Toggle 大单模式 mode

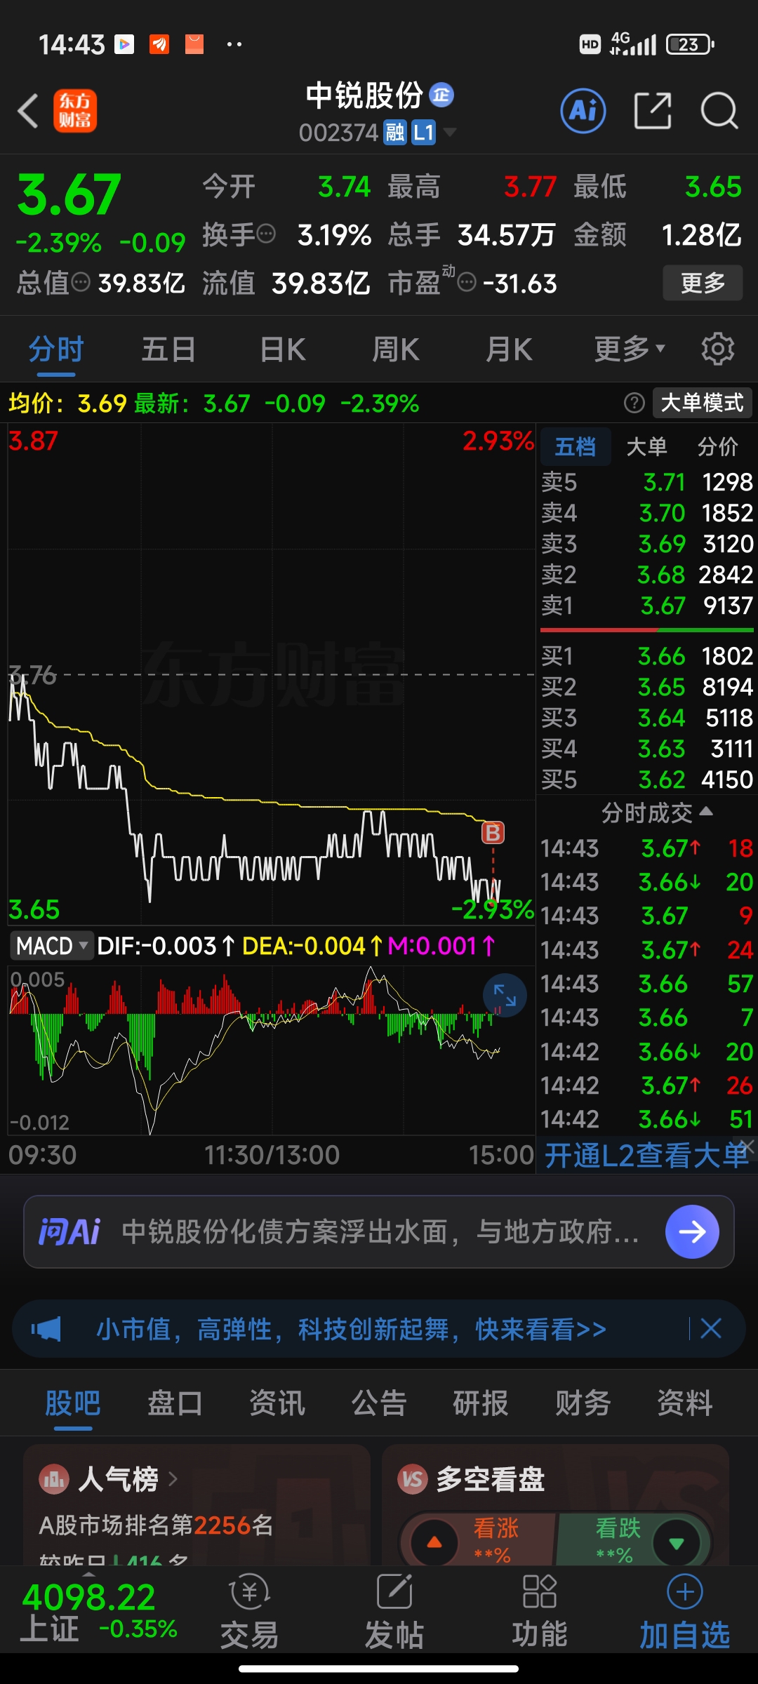click(703, 403)
